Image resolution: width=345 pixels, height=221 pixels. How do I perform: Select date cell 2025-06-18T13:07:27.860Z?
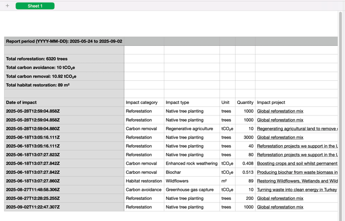64,181
